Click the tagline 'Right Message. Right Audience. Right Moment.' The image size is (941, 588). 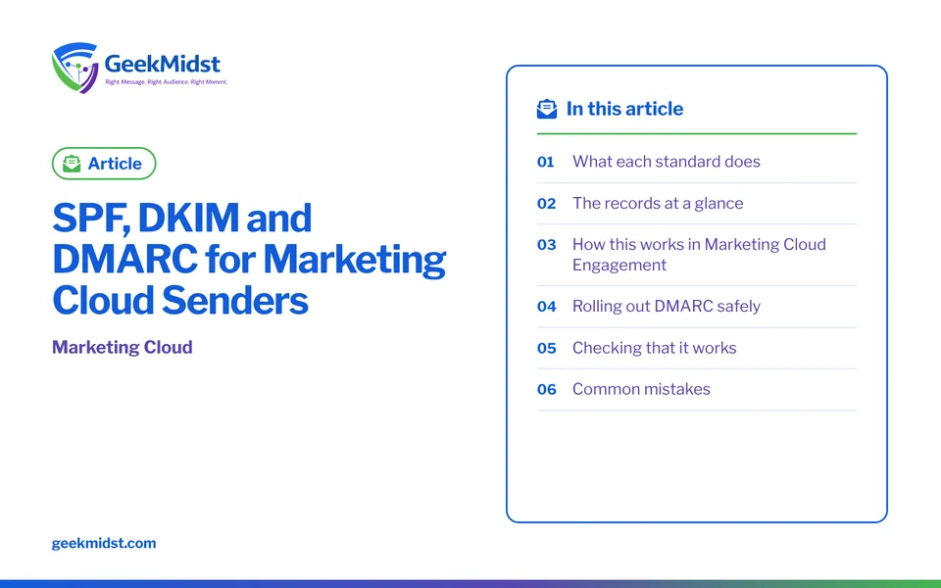(x=167, y=81)
